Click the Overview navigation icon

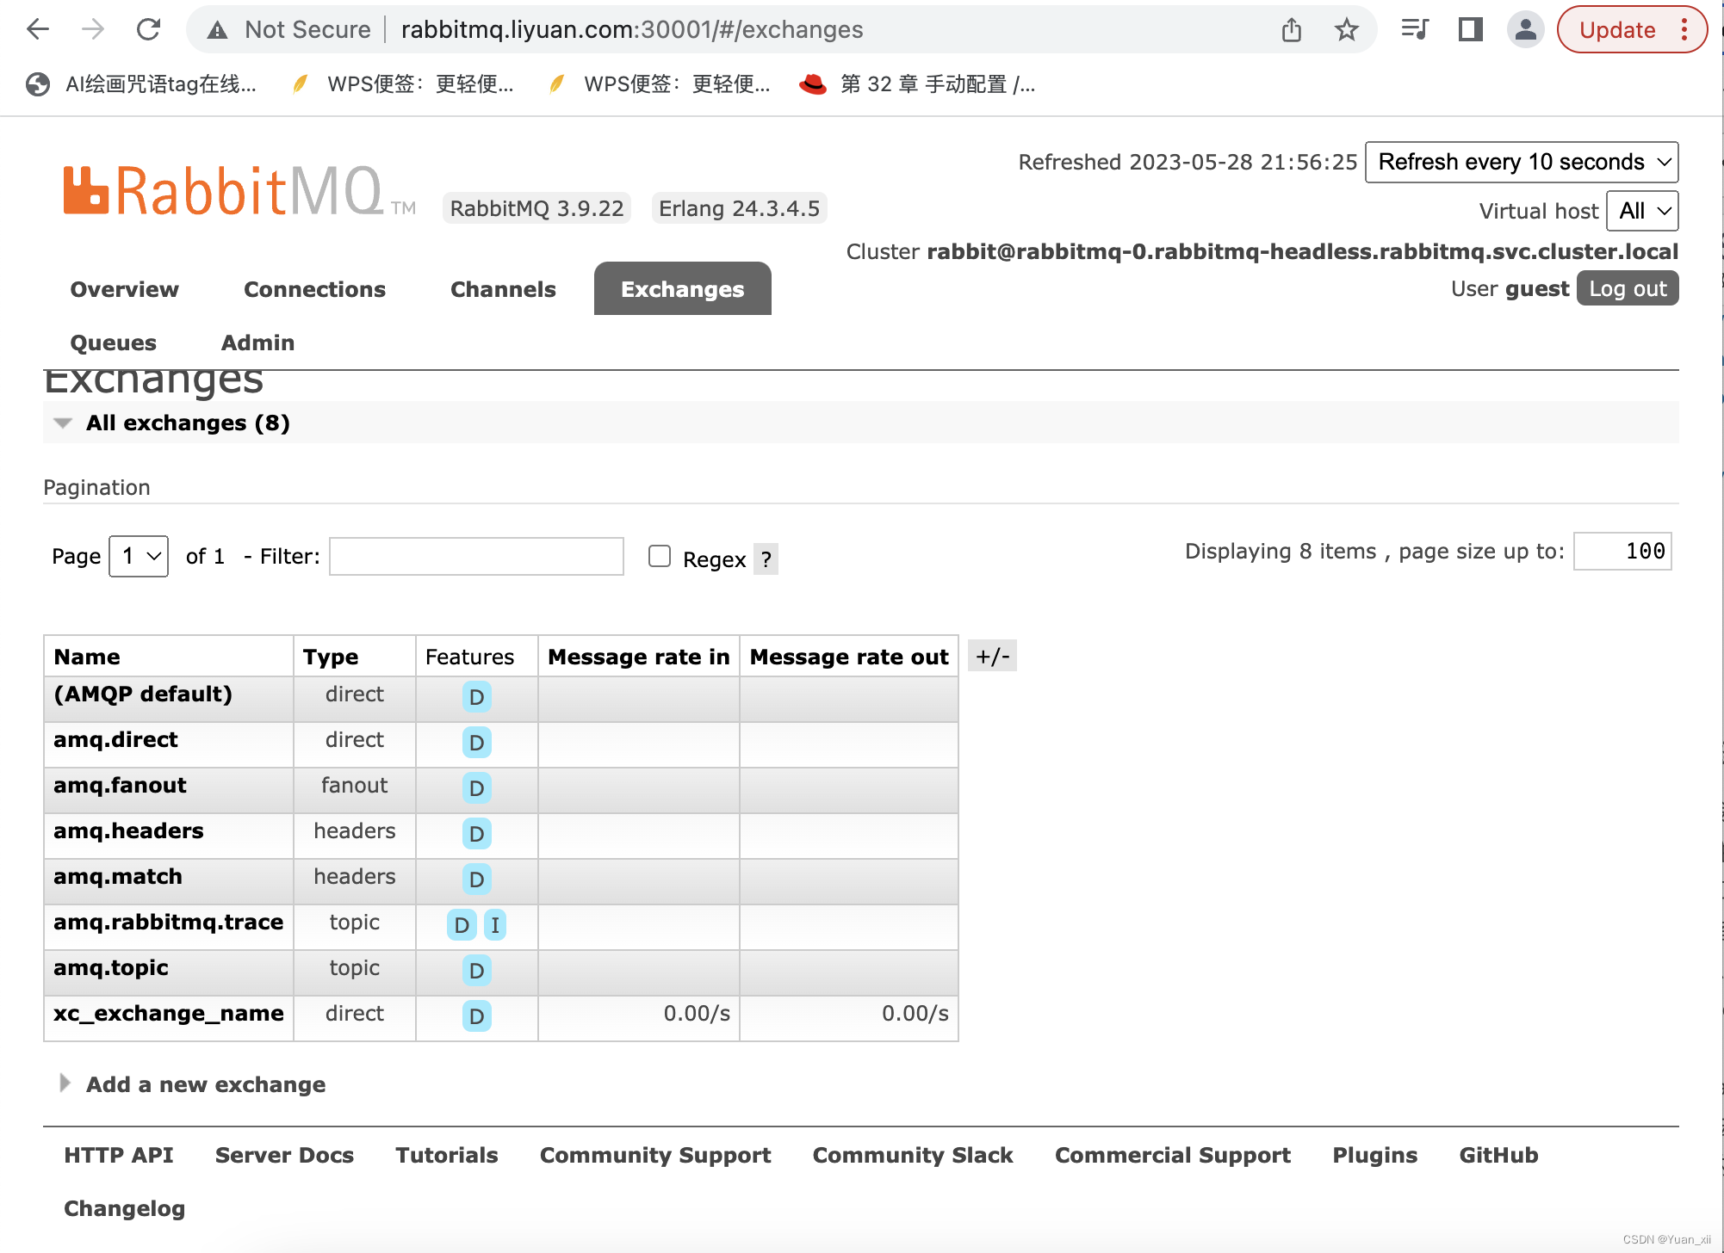coord(123,289)
